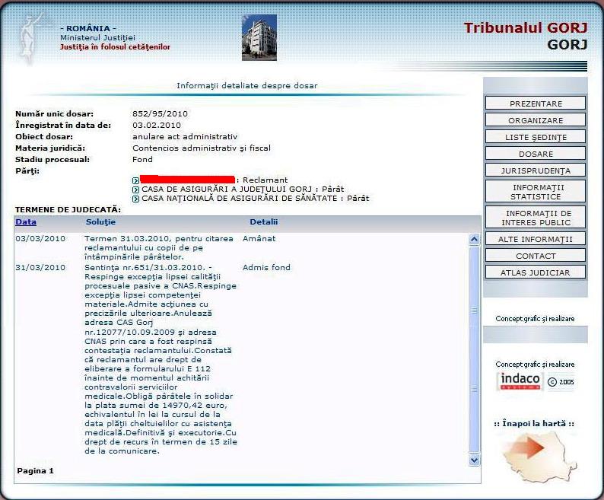Viewport: 604px width, 500px height.
Task: Click the scrollbar up arrow
Action: [x=474, y=240]
